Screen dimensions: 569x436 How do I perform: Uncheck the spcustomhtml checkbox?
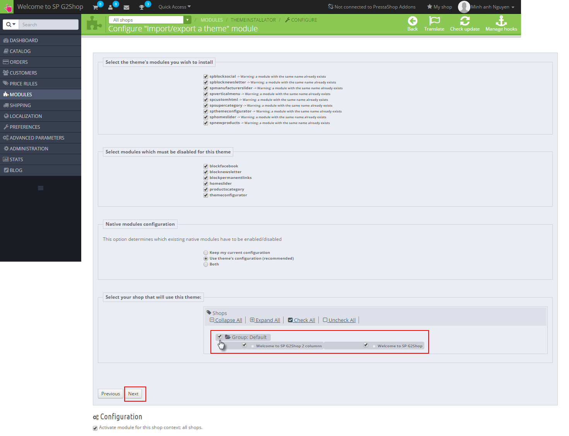tap(206, 100)
